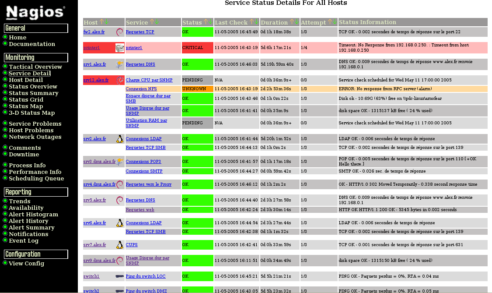The height and width of the screenshot is (293, 492).
Task: Click the Attempt column down sort arrow
Action: (x=335, y=22)
